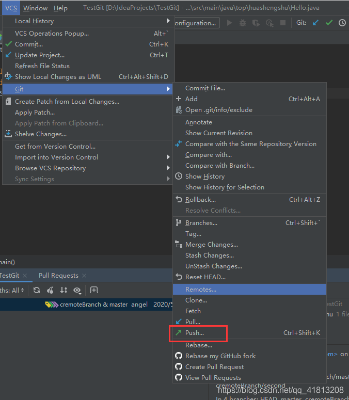Choose Update Project...

point(87,55)
